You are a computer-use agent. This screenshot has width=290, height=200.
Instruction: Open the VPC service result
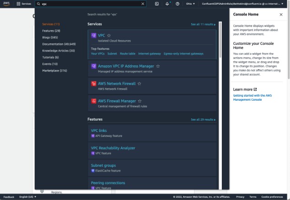102,35
